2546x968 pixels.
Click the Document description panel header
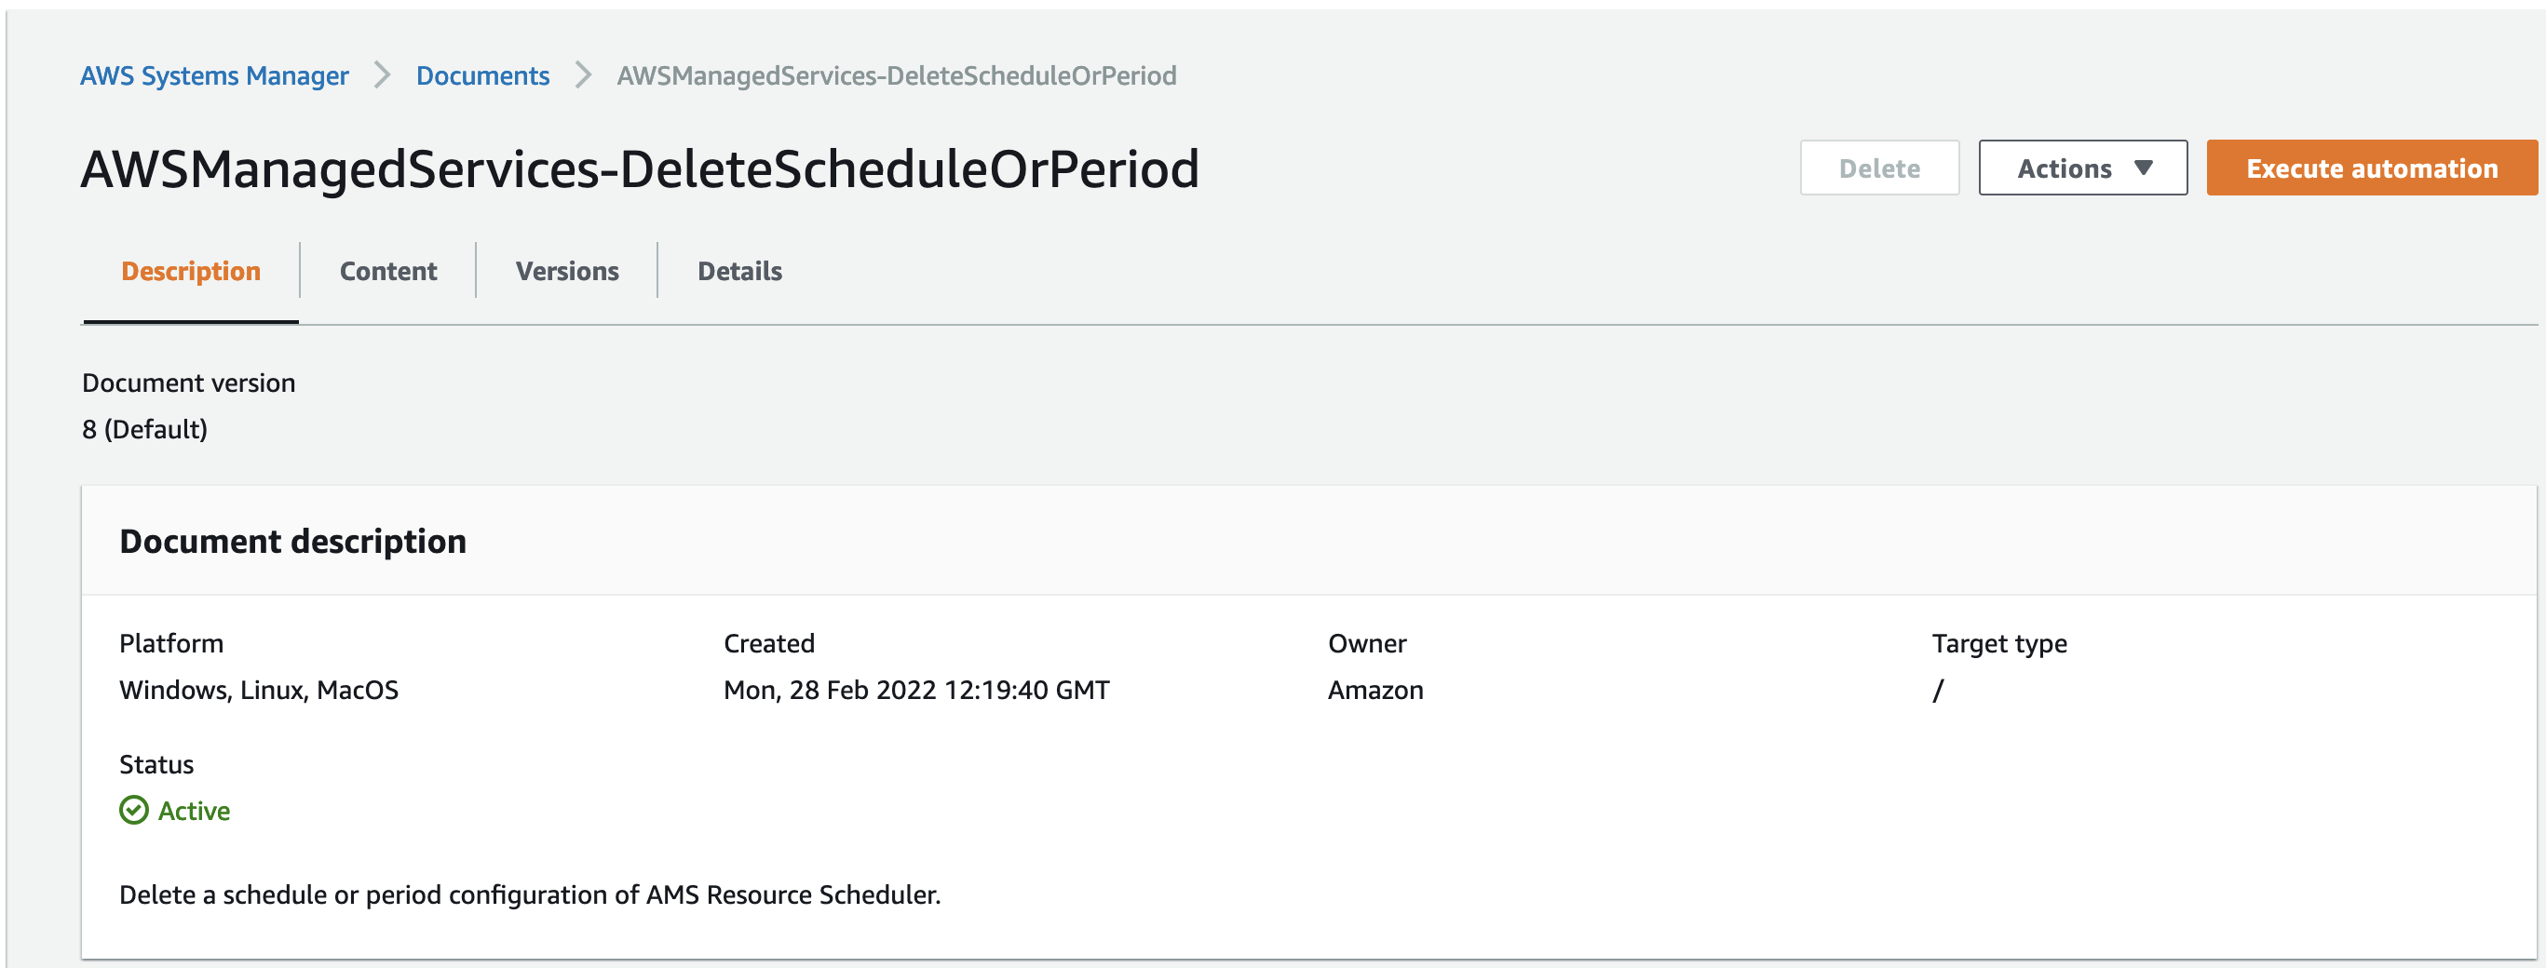click(292, 540)
